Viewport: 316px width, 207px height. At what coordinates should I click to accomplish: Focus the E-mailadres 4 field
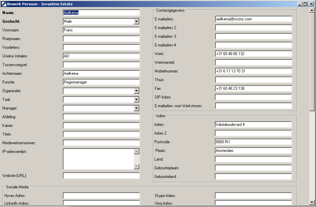(x=254, y=45)
